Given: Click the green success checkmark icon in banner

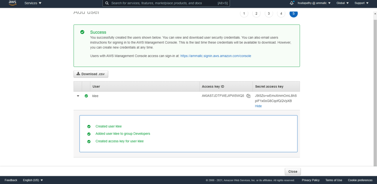Looking at the screenshot, I should 82,32.
